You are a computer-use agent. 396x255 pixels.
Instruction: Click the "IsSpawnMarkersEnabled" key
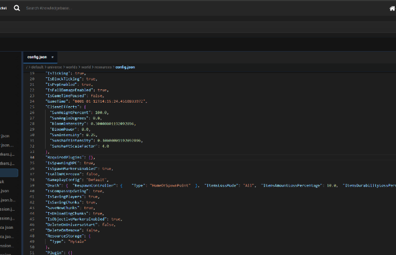pyautogui.click(x=71, y=168)
